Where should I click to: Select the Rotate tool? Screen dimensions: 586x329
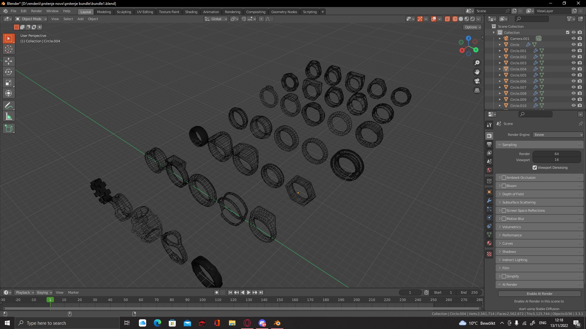click(x=9, y=72)
